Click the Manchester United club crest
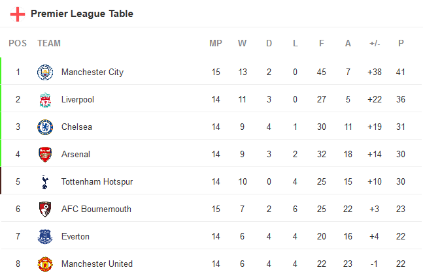Image resolution: width=423 pixels, height=276 pixels. (45, 264)
